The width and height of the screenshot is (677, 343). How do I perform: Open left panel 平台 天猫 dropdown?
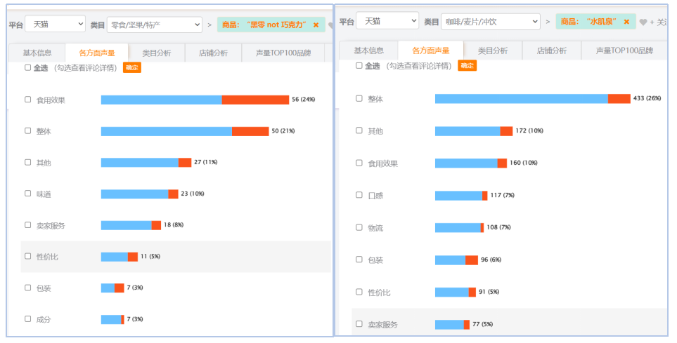[56, 24]
